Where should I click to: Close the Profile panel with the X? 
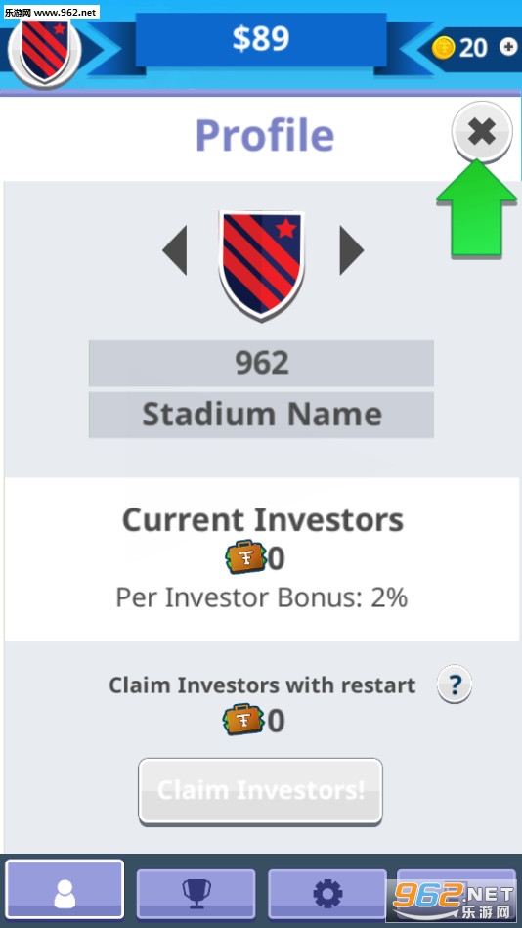[x=482, y=131]
